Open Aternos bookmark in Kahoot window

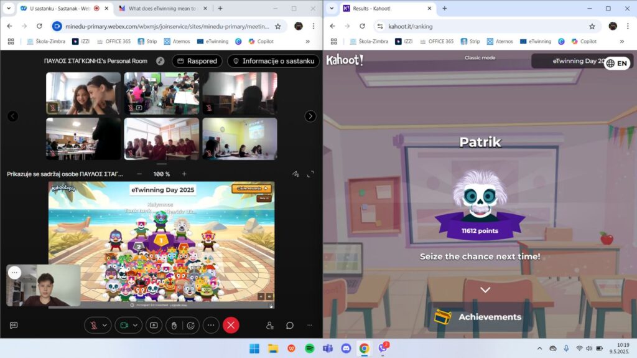point(500,42)
